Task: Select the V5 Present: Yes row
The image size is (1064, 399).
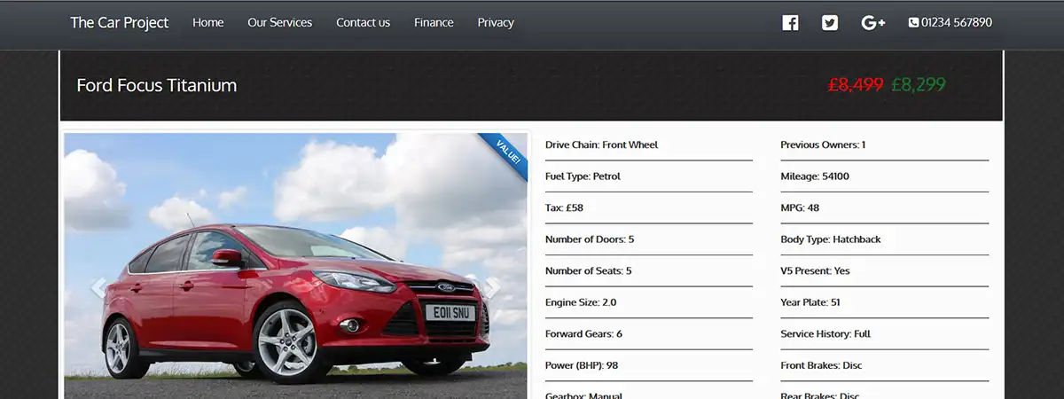Action: 884,271
